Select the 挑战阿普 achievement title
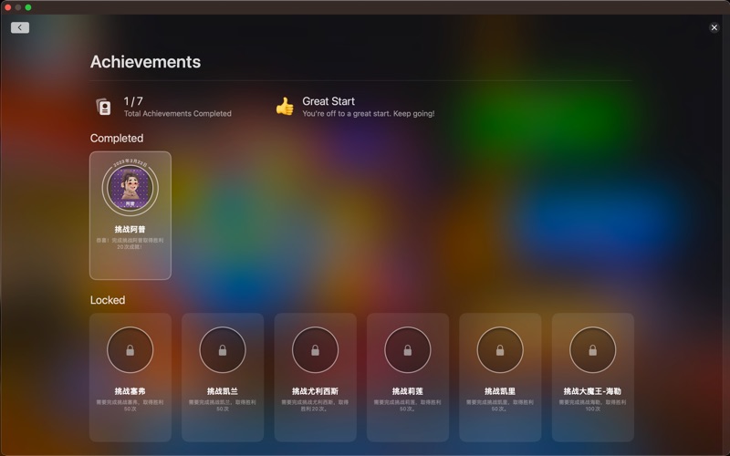 130,229
